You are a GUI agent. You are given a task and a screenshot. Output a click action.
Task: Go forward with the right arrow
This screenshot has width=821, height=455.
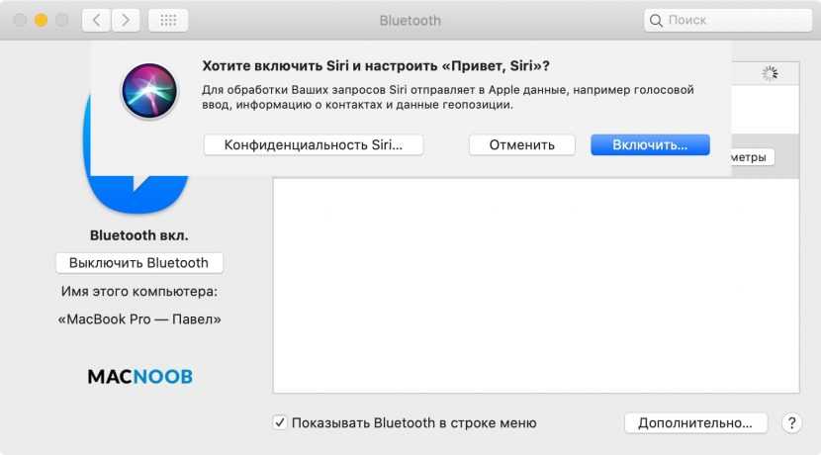125,20
